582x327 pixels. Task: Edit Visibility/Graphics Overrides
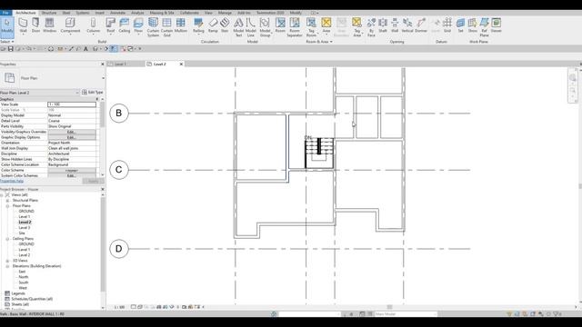point(72,132)
